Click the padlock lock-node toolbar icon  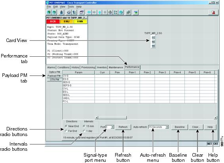pos(61,12)
